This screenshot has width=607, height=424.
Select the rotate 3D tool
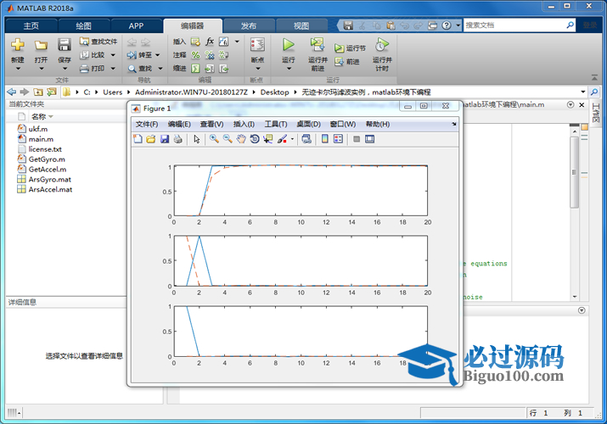pos(255,139)
